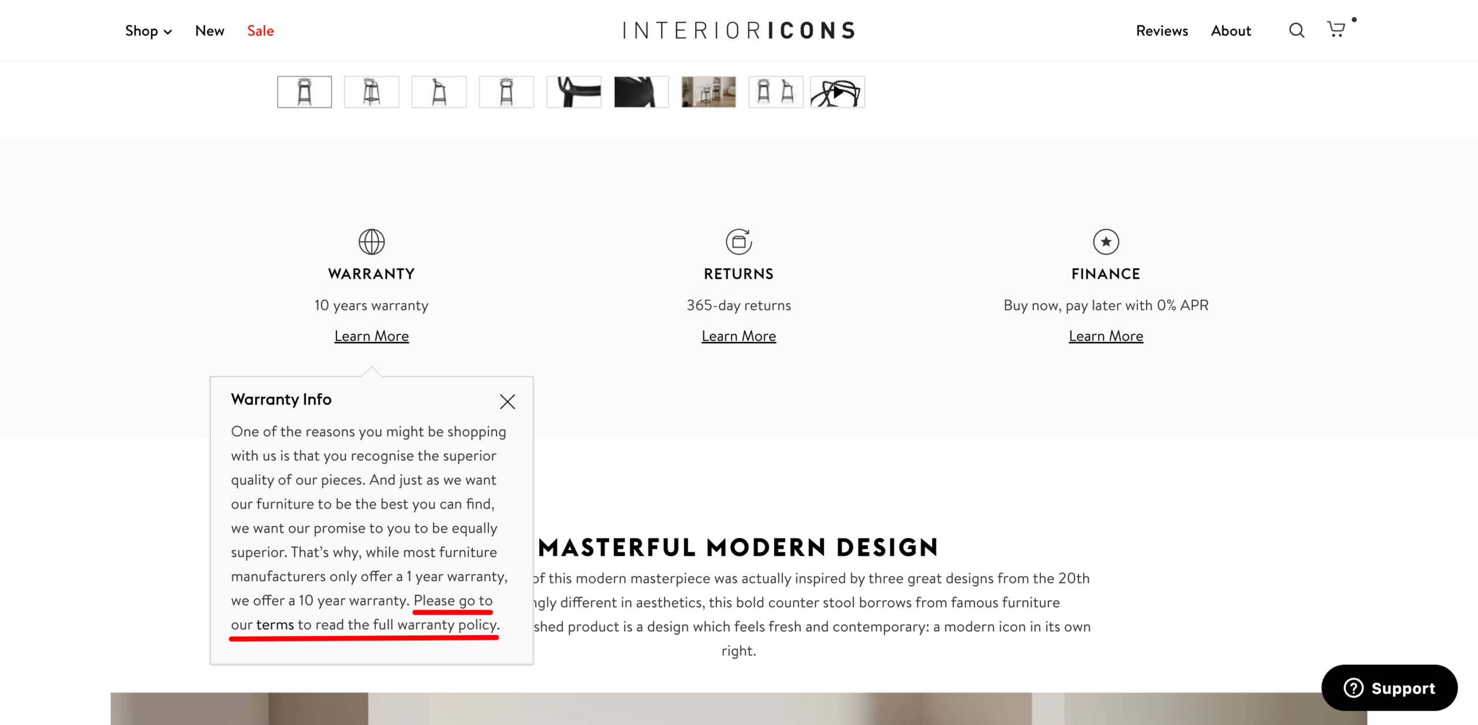Expand the Shop dropdown menu

pos(148,31)
